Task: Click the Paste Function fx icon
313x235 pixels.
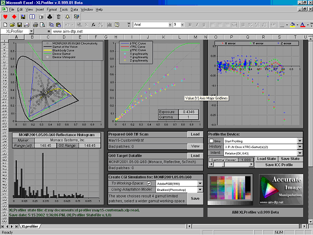Action: (93, 24)
